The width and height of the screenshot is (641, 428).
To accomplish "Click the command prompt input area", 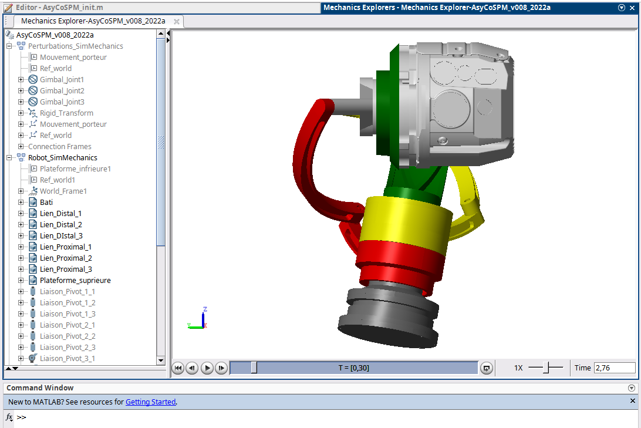I will click(327, 417).
